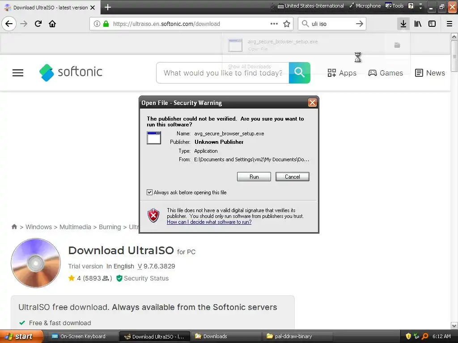This screenshot has width=458, height=343.
Task: Select the Download UltraISO browser tab
Action: coord(50,8)
